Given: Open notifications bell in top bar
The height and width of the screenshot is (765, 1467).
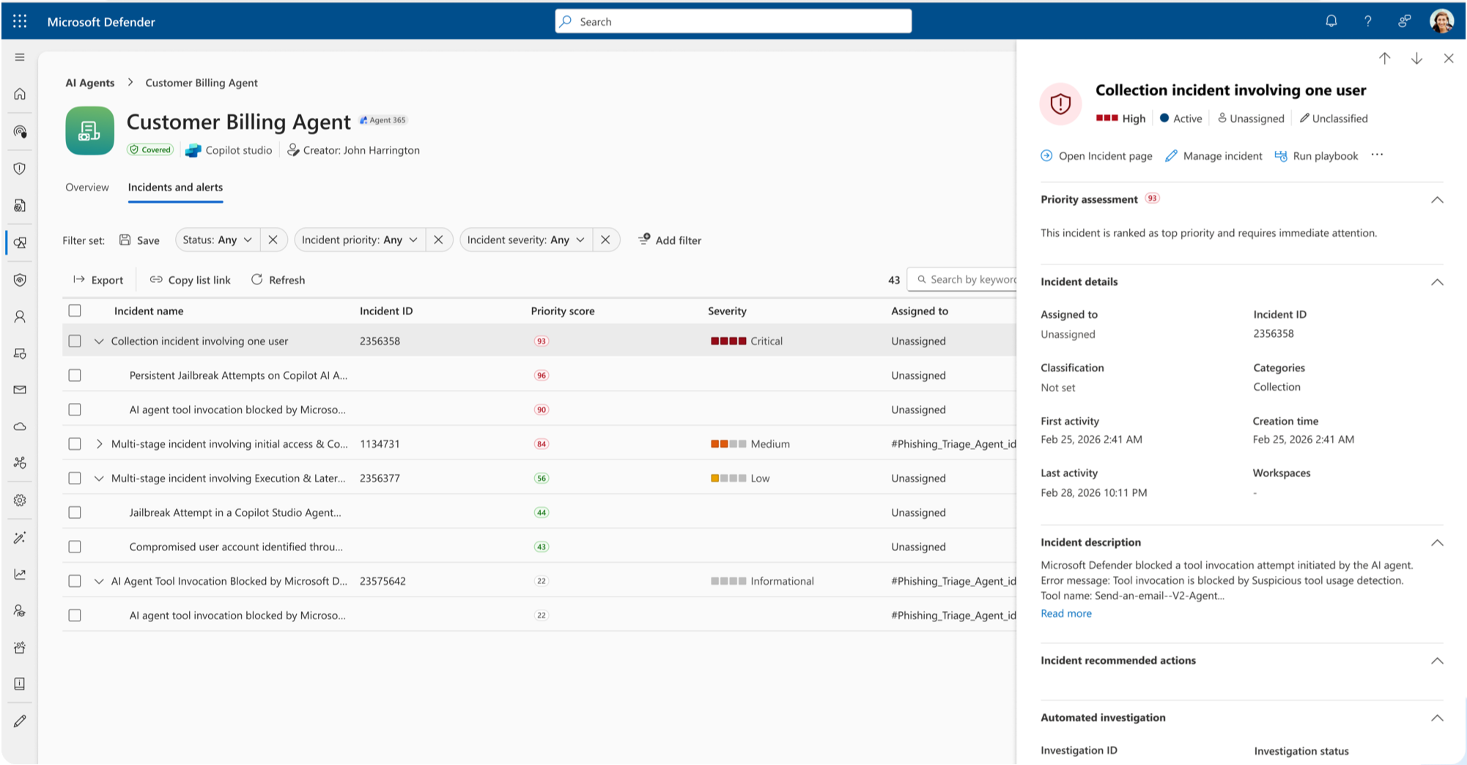Looking at the screenshot, I should (x=1331, y=21).
